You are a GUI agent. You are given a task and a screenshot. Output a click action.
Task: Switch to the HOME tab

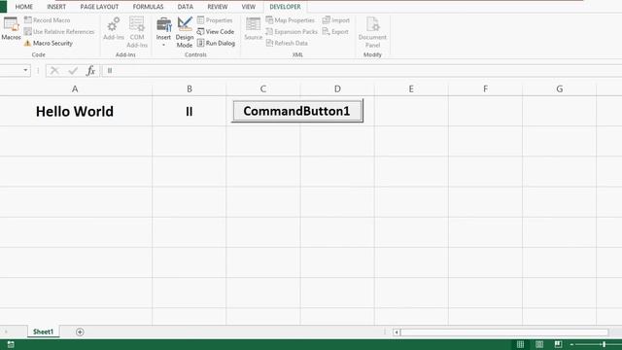tap(23, 7)
